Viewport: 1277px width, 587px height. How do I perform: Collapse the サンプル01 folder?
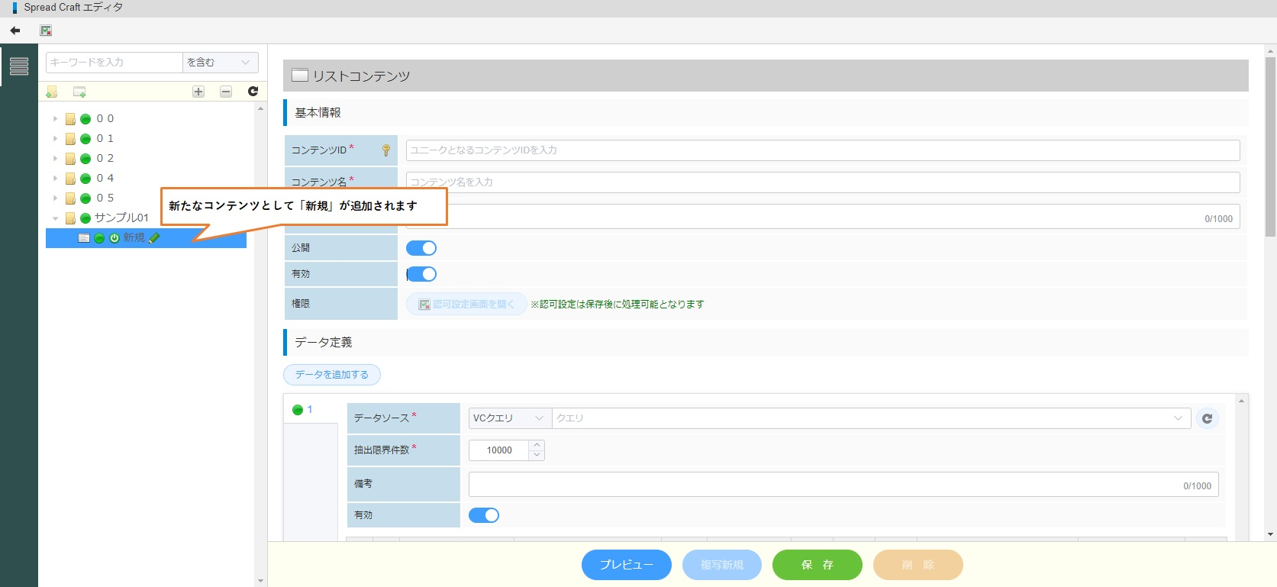(x=56, y=218)
